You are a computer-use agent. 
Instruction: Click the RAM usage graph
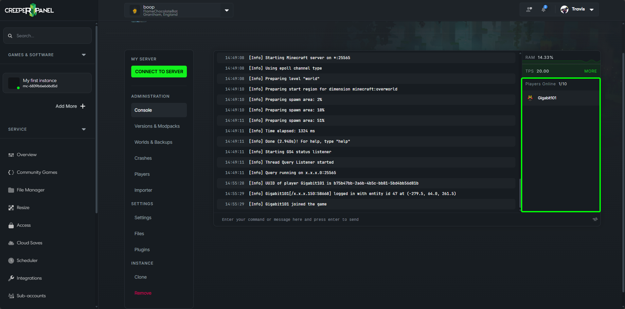[x=561, y=61]
